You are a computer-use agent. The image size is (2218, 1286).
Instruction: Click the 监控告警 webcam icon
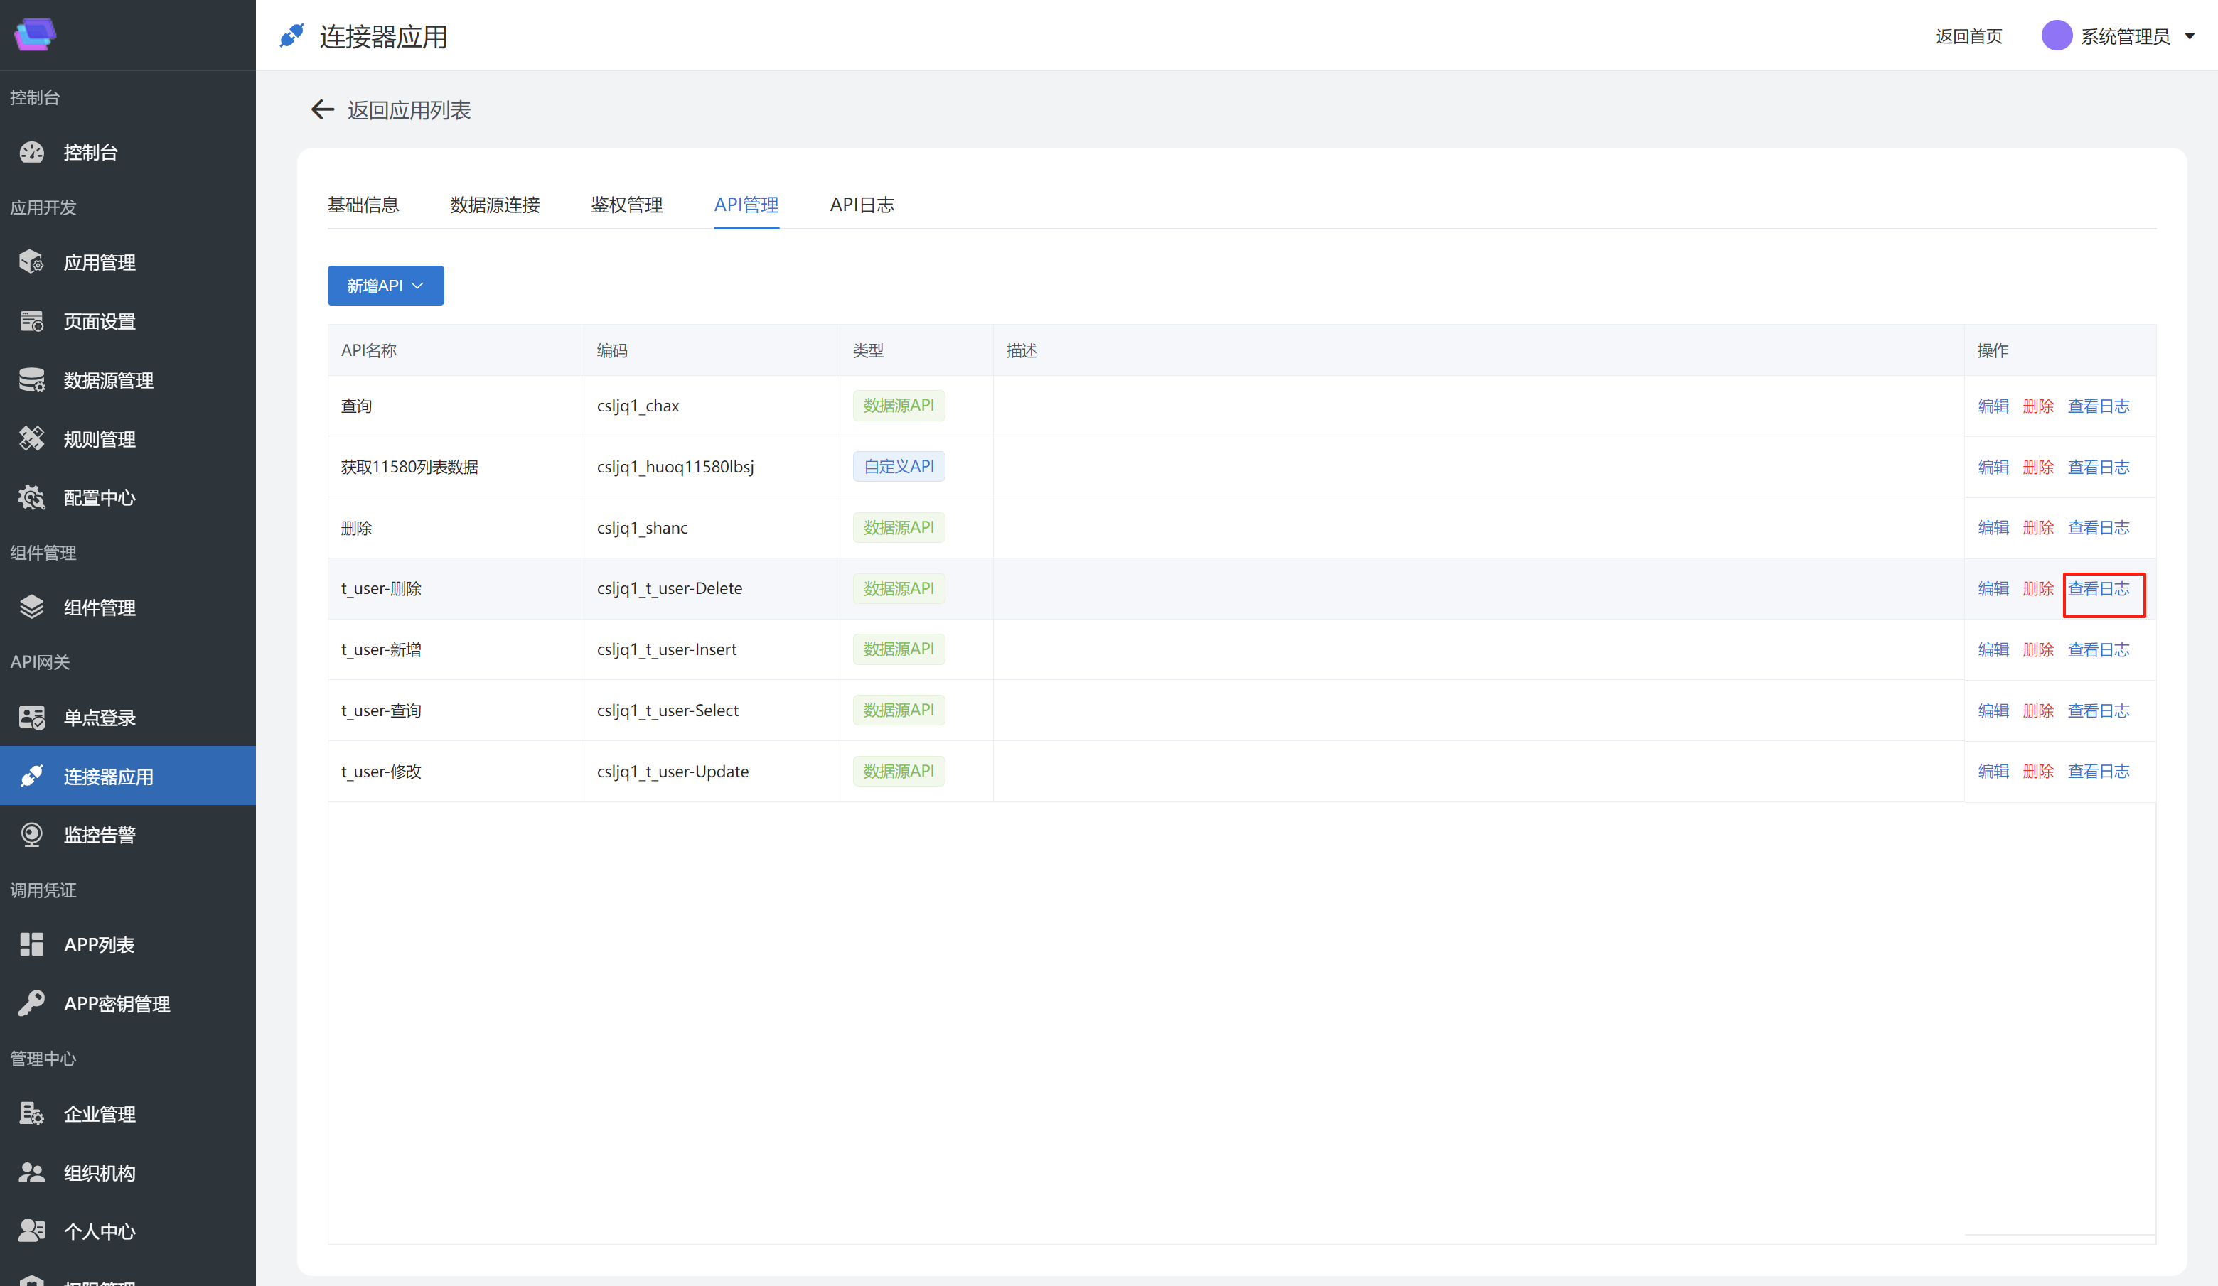[32, 835]
